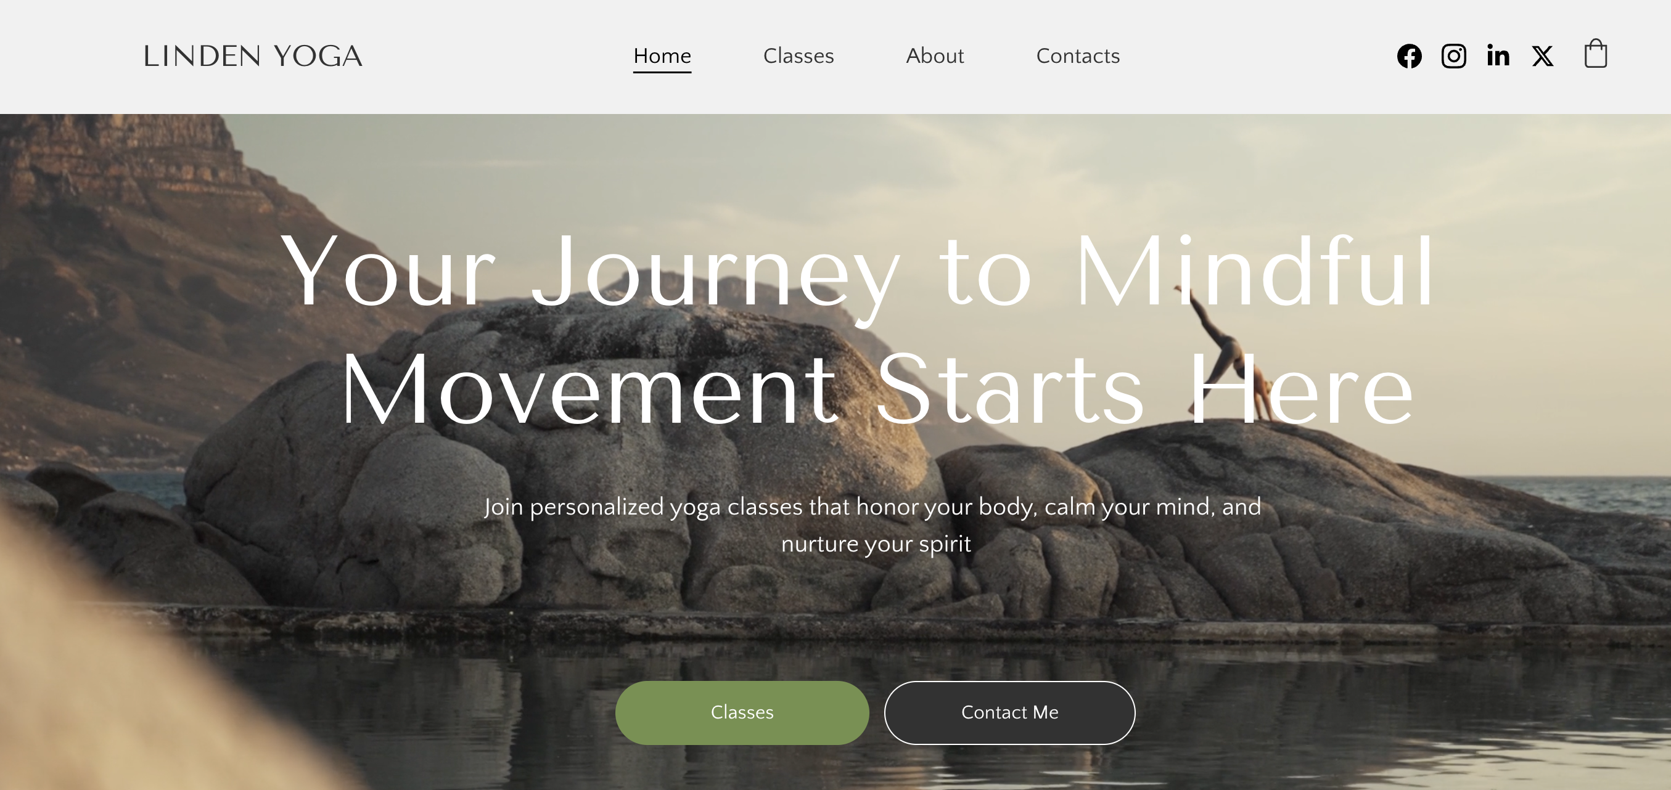Go to the Home nav item
This screenshot has width=1671, height=790.
[x=662, y=56]
